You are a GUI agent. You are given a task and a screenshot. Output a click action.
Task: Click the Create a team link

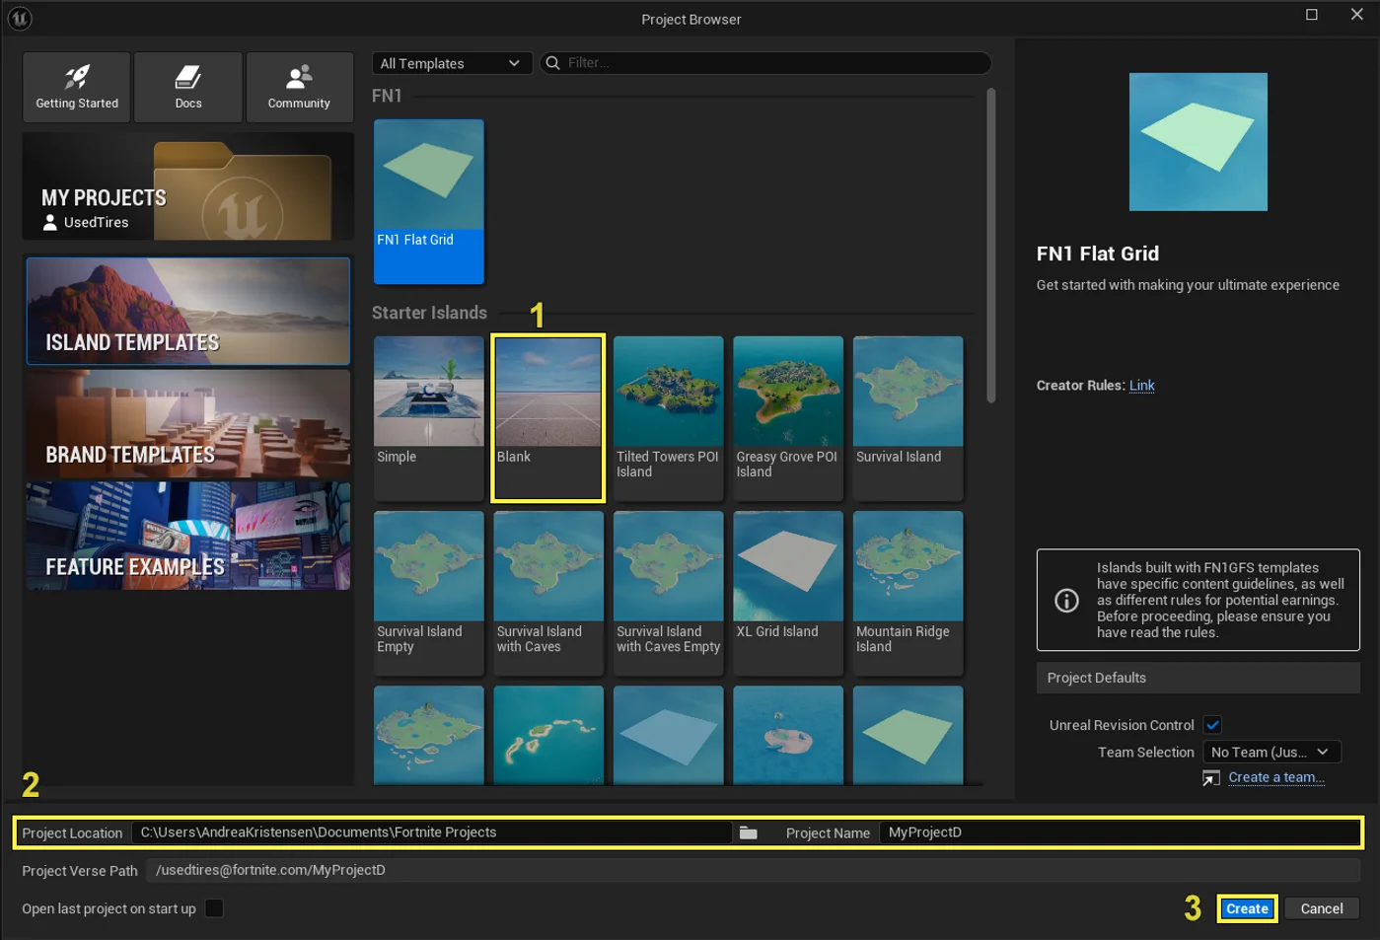pyautogui.click(x=1276, y=777)
